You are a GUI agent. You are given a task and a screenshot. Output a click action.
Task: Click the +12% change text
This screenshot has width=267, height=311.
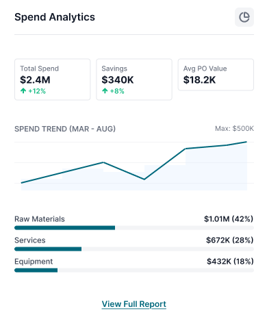(x=37, y=91)
